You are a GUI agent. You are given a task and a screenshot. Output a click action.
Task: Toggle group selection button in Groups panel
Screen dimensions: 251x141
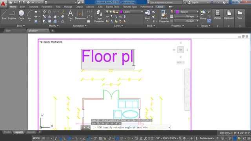[x=209, y=21]
